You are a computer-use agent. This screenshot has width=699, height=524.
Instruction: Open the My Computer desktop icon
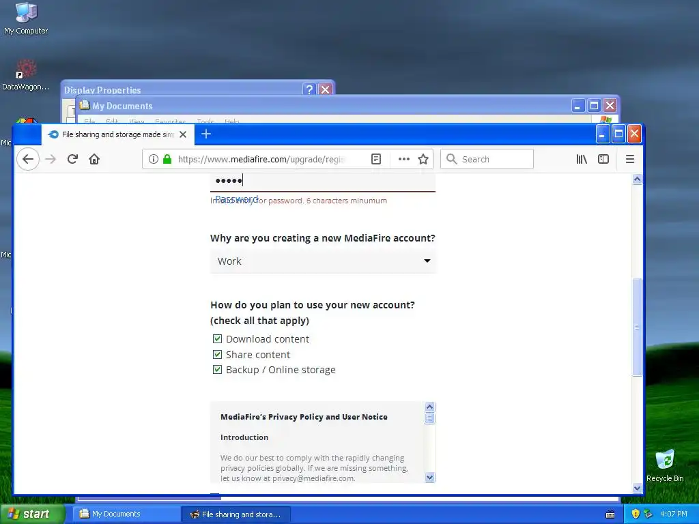tap(26, 18)
